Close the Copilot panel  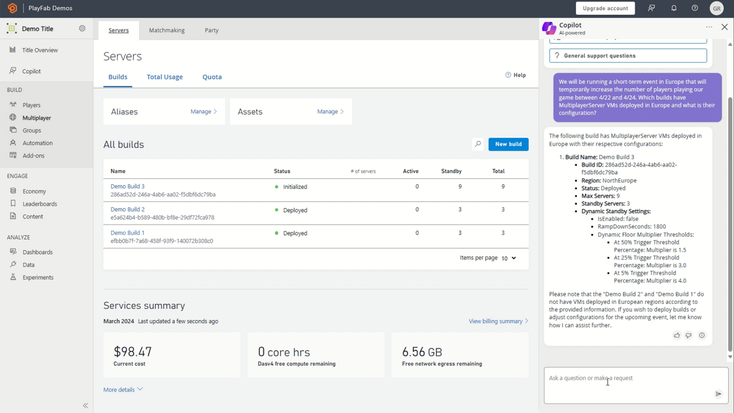point(724,27)
